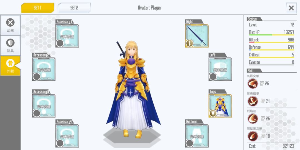
Task: Click the Bottoms slot label
Action: click(194, 122)
